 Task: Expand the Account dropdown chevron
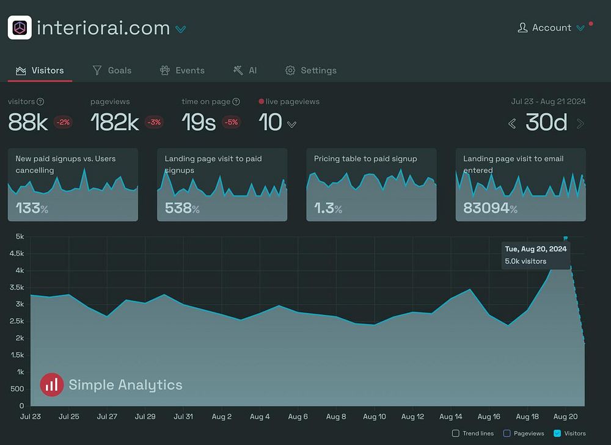point(580,28)
